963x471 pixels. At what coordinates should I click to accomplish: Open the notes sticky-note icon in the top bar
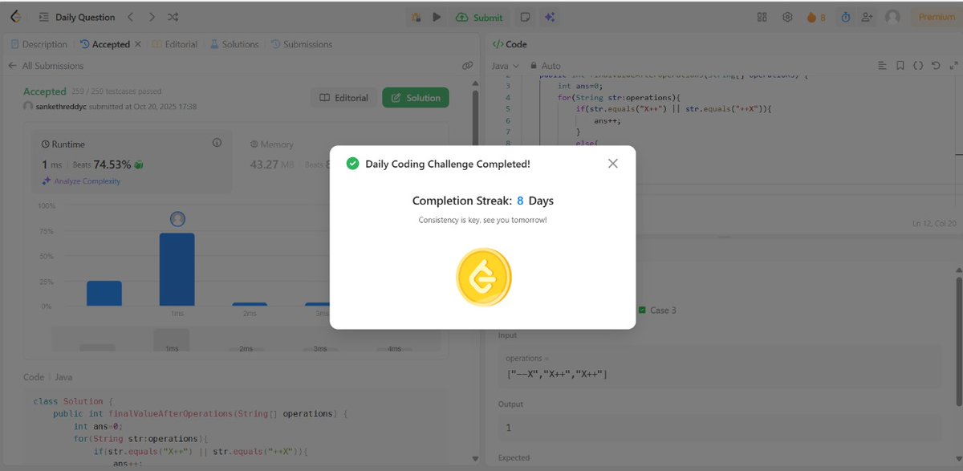click(524, 16)
